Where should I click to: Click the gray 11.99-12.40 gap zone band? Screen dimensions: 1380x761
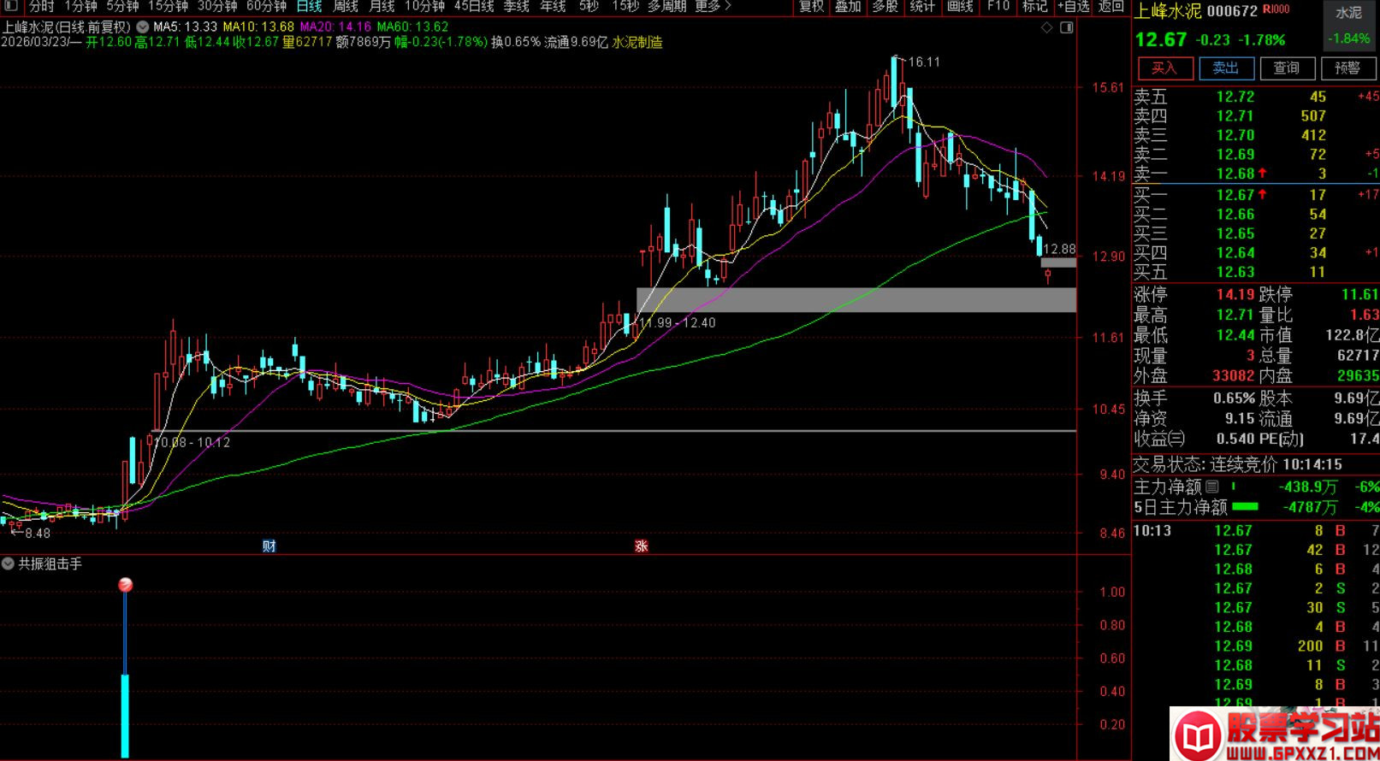click(x=856, y=299)
